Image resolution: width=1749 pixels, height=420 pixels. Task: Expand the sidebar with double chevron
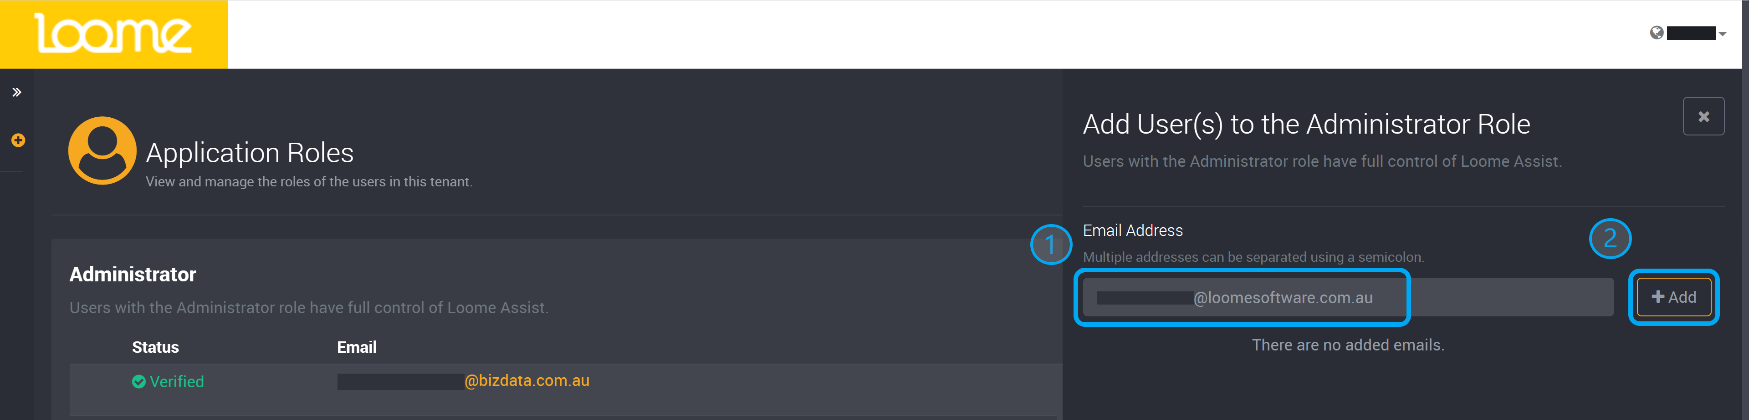tap(17, 92)
